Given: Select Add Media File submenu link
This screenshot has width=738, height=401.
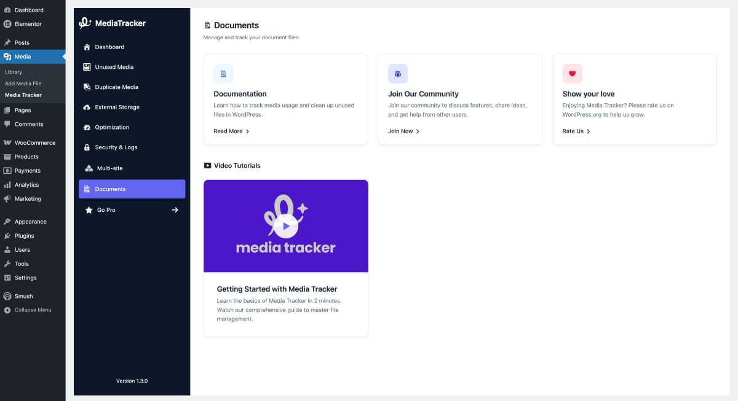Looking at the screenshot, I should pyautogui.click(x=23, y=84).
